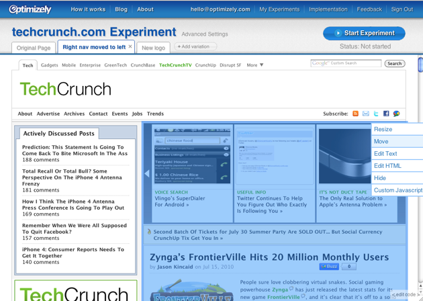The width and height of the screenshot is (423, 301).
Task: Choose Move from the context menu
Action: coord(397,141)
